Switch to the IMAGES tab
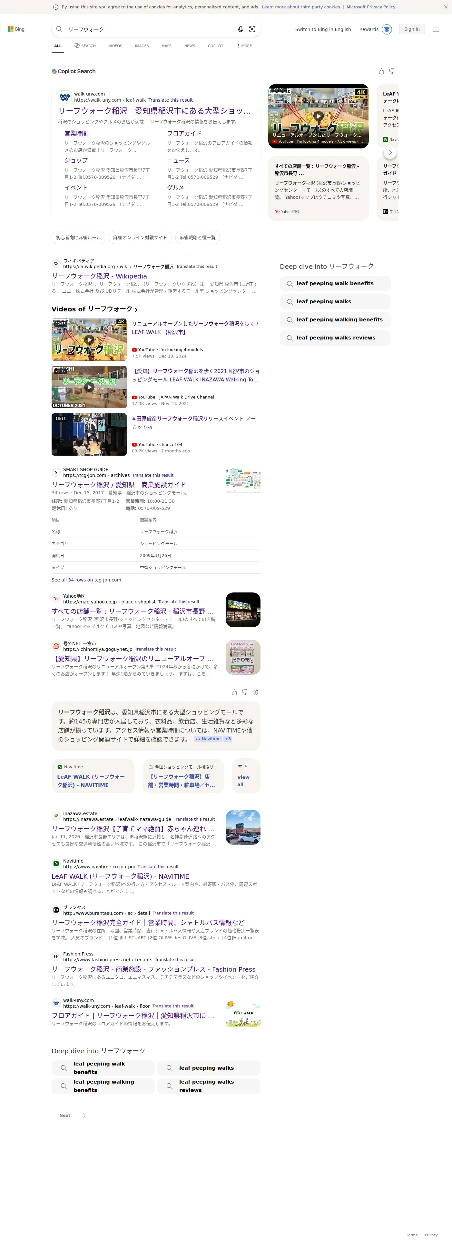Screen dimensions: 452x1243 [x=142, y=46]
